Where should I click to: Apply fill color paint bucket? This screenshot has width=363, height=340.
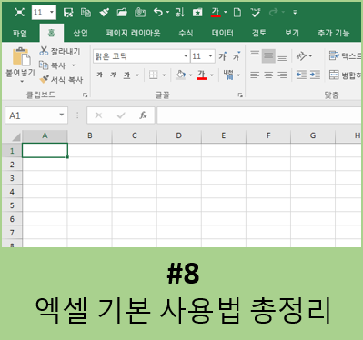tap(180, 75)
